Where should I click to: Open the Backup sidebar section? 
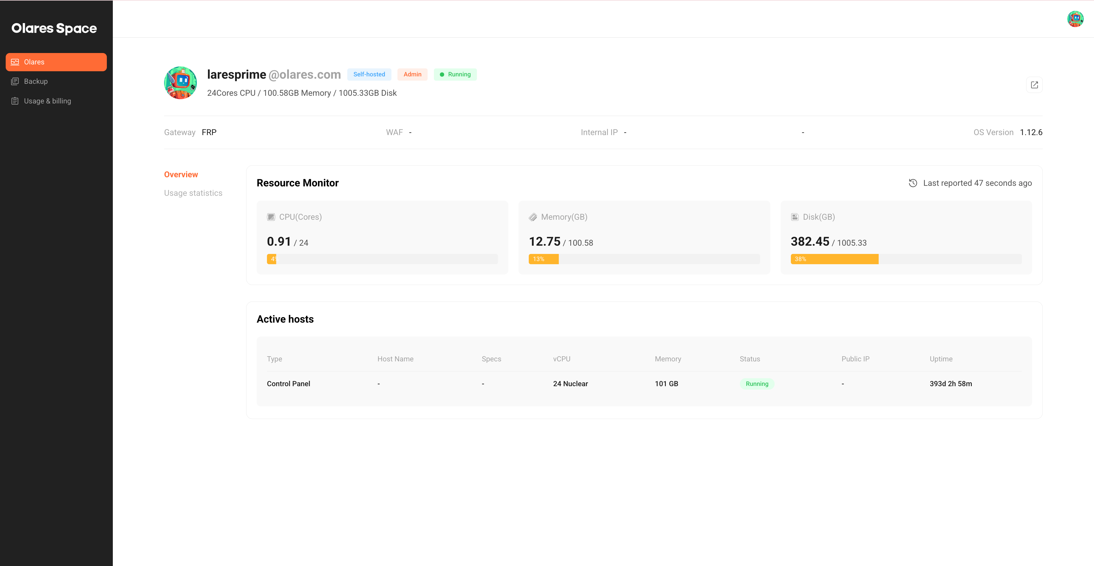56,81
